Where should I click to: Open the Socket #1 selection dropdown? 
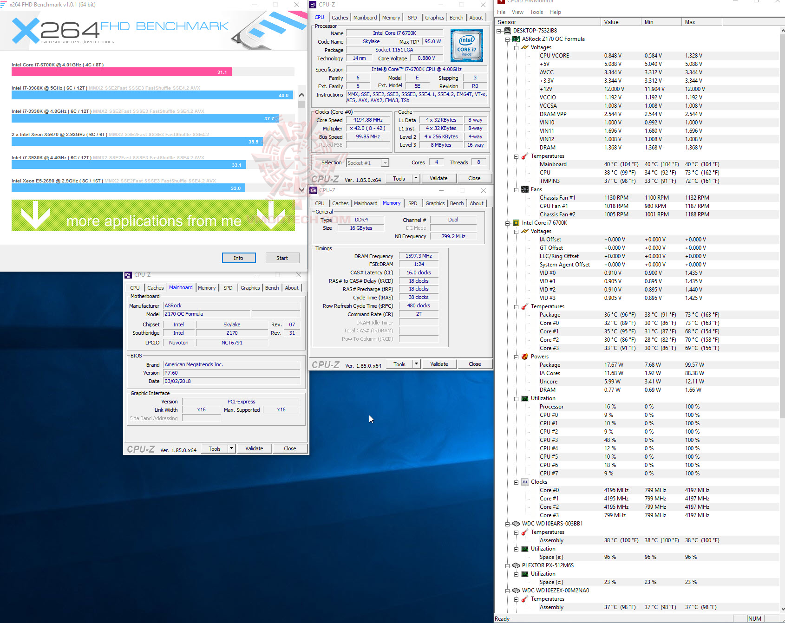point(385,163)
